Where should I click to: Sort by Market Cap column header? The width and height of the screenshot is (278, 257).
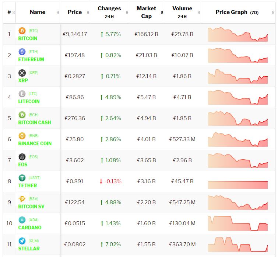[x=146, y=12]
